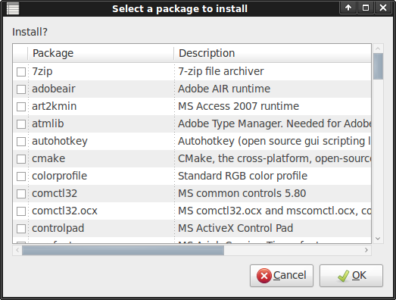Enable the art2kmin package checkbox
This screenshot has height=300, width=396.
point(21,107)
